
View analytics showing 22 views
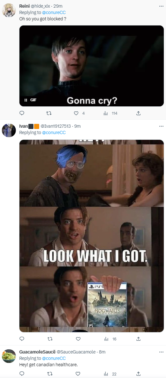[110, 374]
